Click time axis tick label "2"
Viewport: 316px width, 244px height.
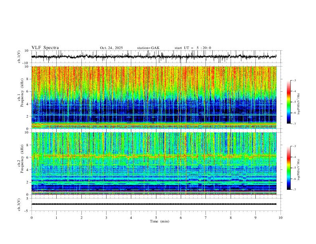(x=81, y=218)
